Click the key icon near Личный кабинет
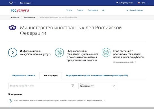Image resolution: width=154 pixels, height=109 pixels. click(x=127, y=10)
